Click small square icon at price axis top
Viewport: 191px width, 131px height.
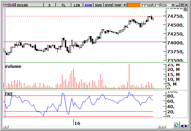click(185, 9)
